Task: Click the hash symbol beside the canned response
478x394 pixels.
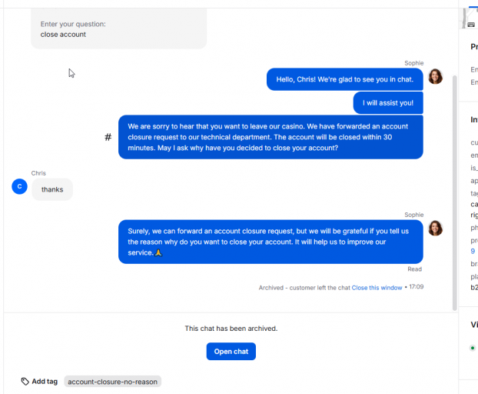Action: [x=108, y=137]
